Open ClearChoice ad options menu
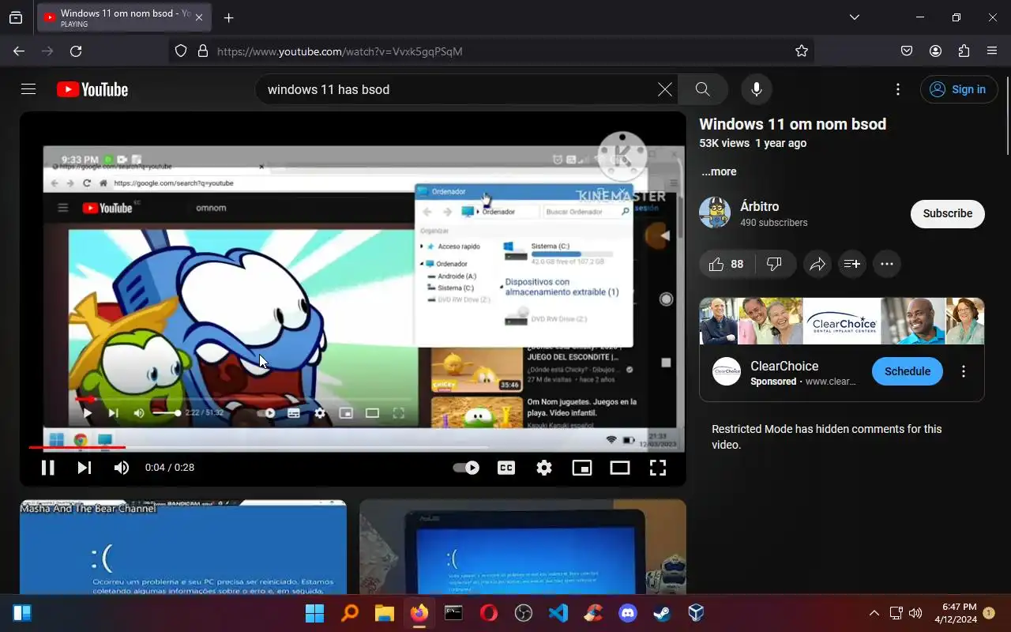The height and width of the screenshot is (632, 1011). click(x=964, y=371)
